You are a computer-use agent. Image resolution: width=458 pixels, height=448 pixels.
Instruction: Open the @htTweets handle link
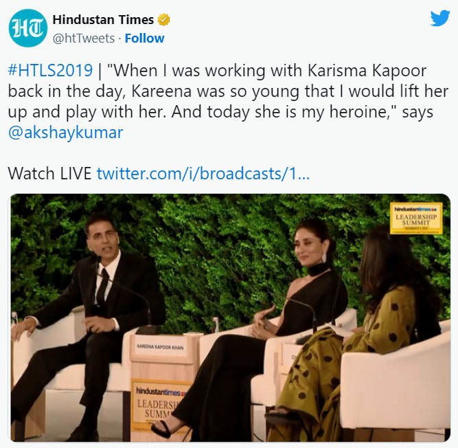pos(84,38)
